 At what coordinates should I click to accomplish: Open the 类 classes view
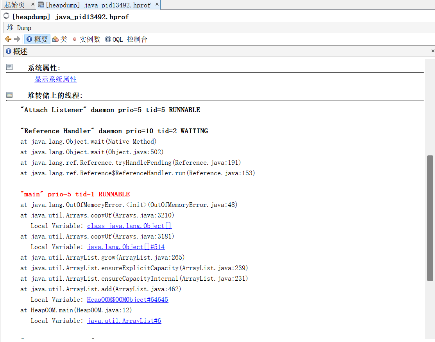click(60, 39)
